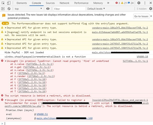Open the VM400:18 source link

pos(142,56)
